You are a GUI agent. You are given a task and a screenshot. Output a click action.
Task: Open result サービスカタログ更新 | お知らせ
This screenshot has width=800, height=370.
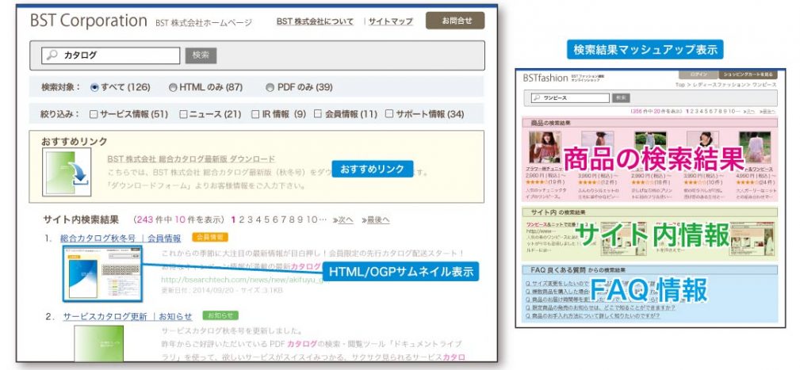128,316
